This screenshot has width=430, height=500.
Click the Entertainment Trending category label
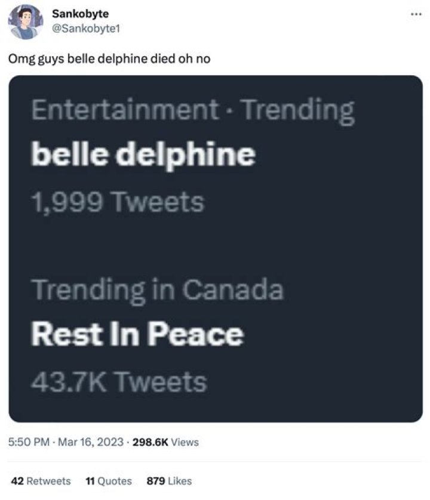194,109
